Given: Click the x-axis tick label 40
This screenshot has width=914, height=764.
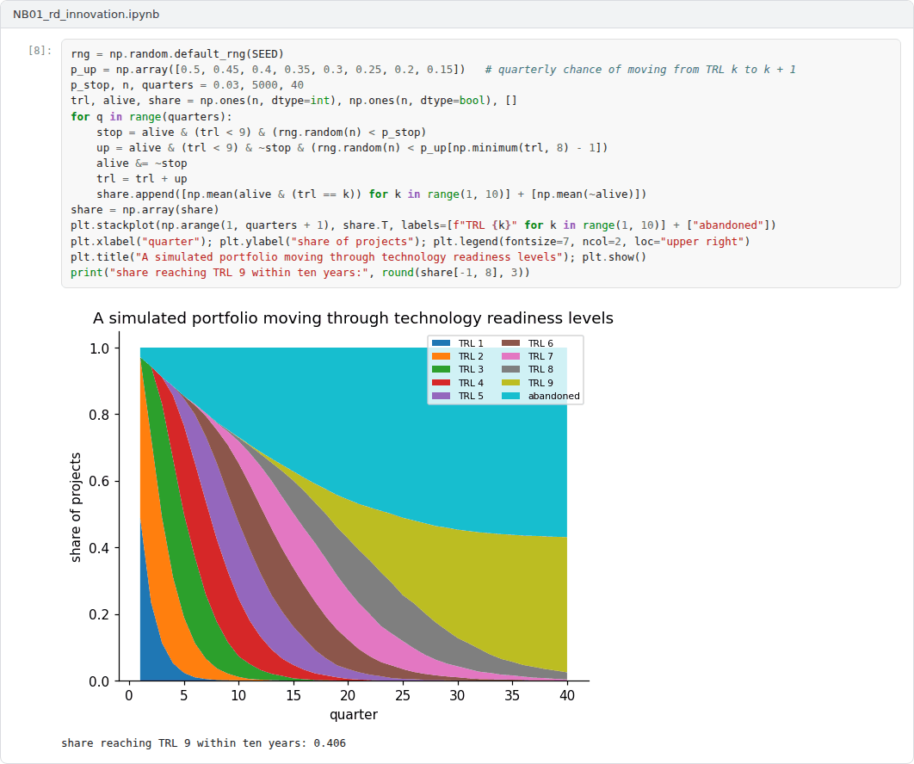Looking at the screenshot, I should [567, 695].
